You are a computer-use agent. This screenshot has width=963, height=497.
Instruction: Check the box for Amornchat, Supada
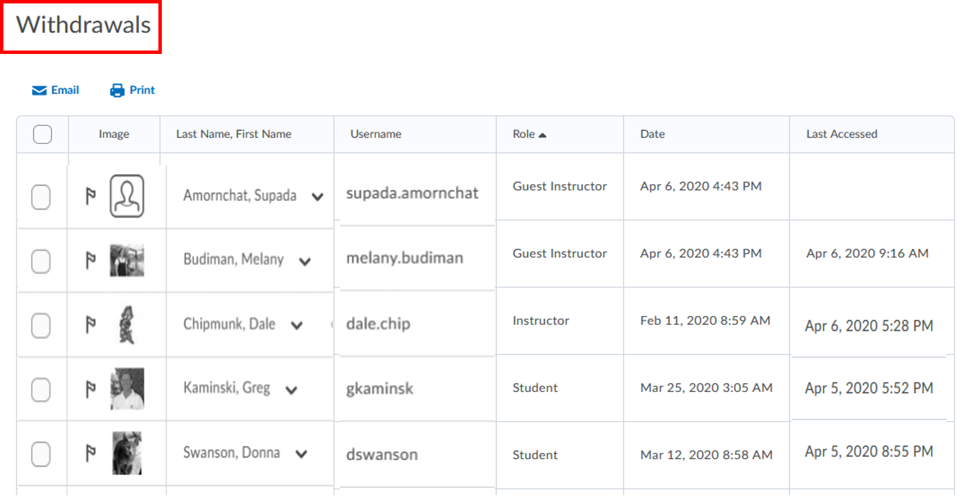pos(41,197)
